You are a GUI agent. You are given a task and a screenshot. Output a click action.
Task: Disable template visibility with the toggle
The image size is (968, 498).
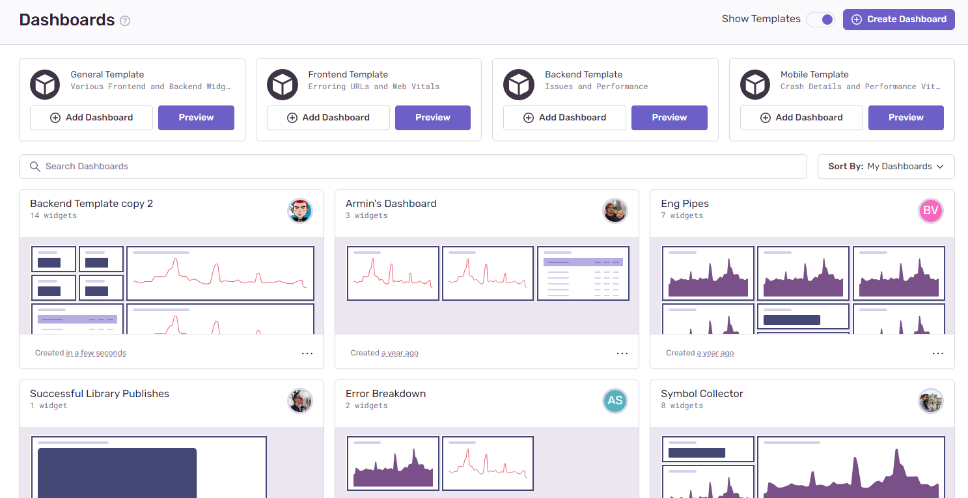point(820,20)
